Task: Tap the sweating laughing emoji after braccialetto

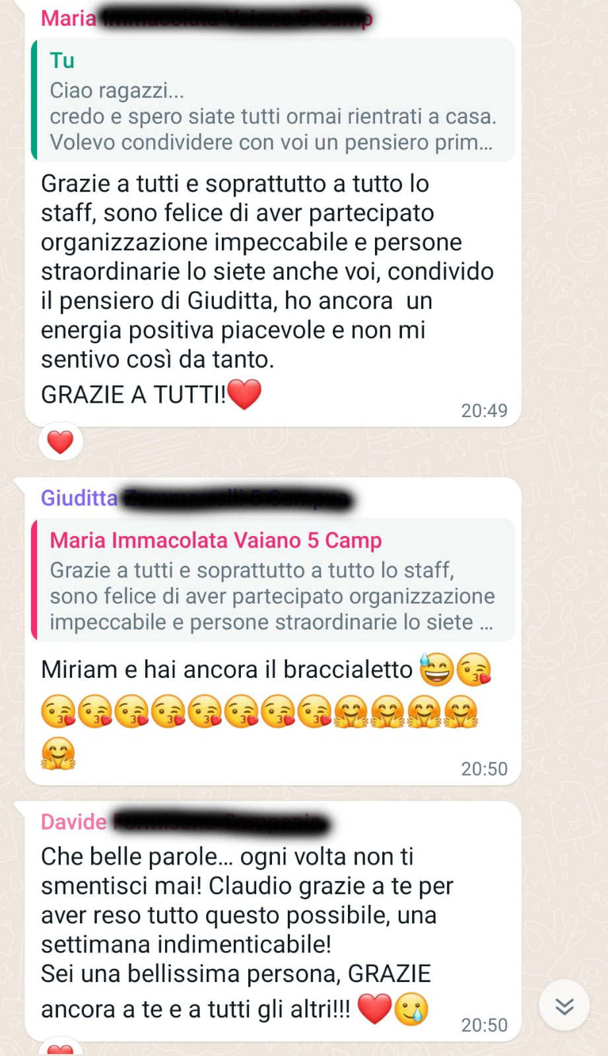Action: pyautogui.click(x=436, y=669)
